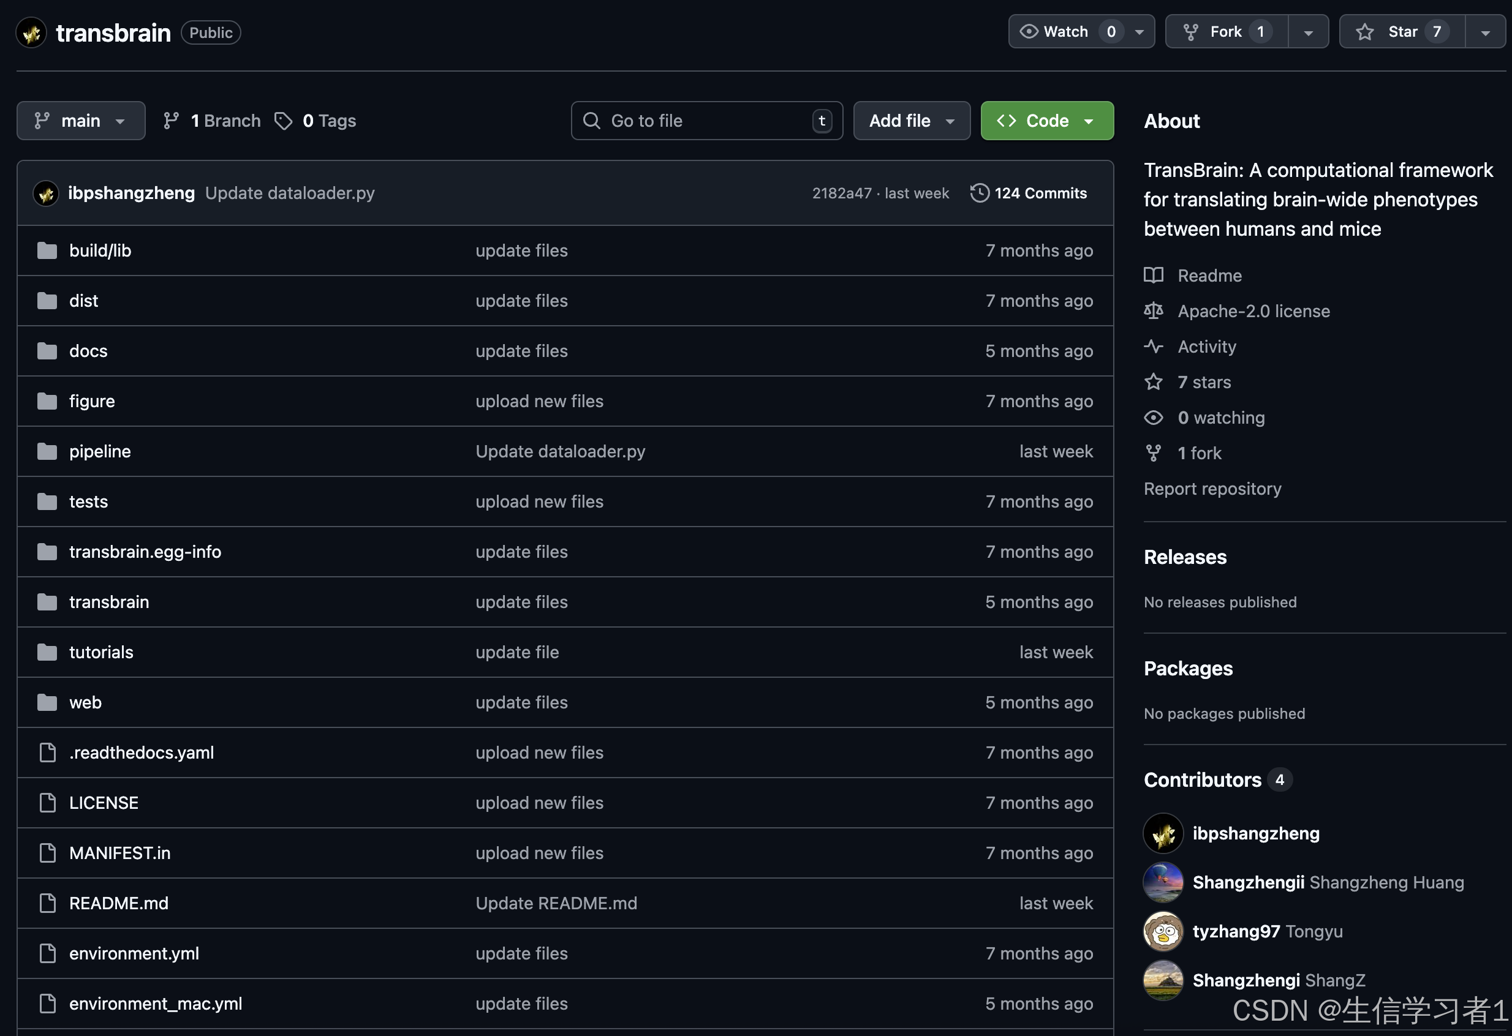Screen dimensions: 1512x1036
Task: Click the book icon beside Readme
Action: point(1154,276)
